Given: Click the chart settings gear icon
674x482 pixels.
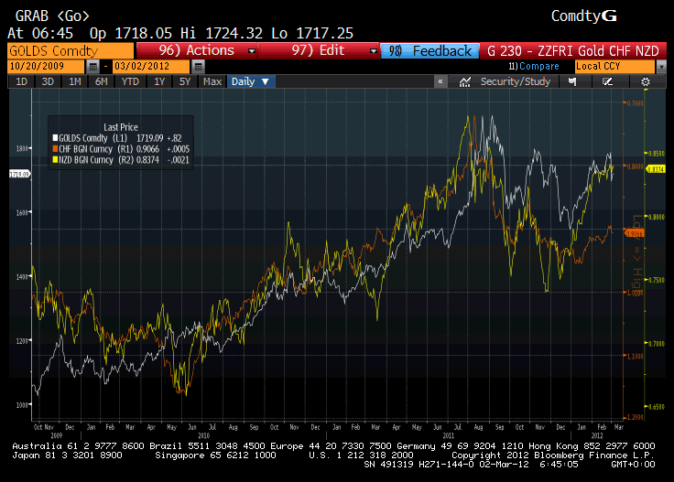Looking at the screenshot, I should pos(646,81).
